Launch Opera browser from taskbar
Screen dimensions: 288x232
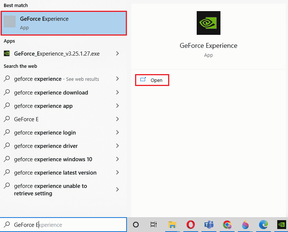click(191, 225)
